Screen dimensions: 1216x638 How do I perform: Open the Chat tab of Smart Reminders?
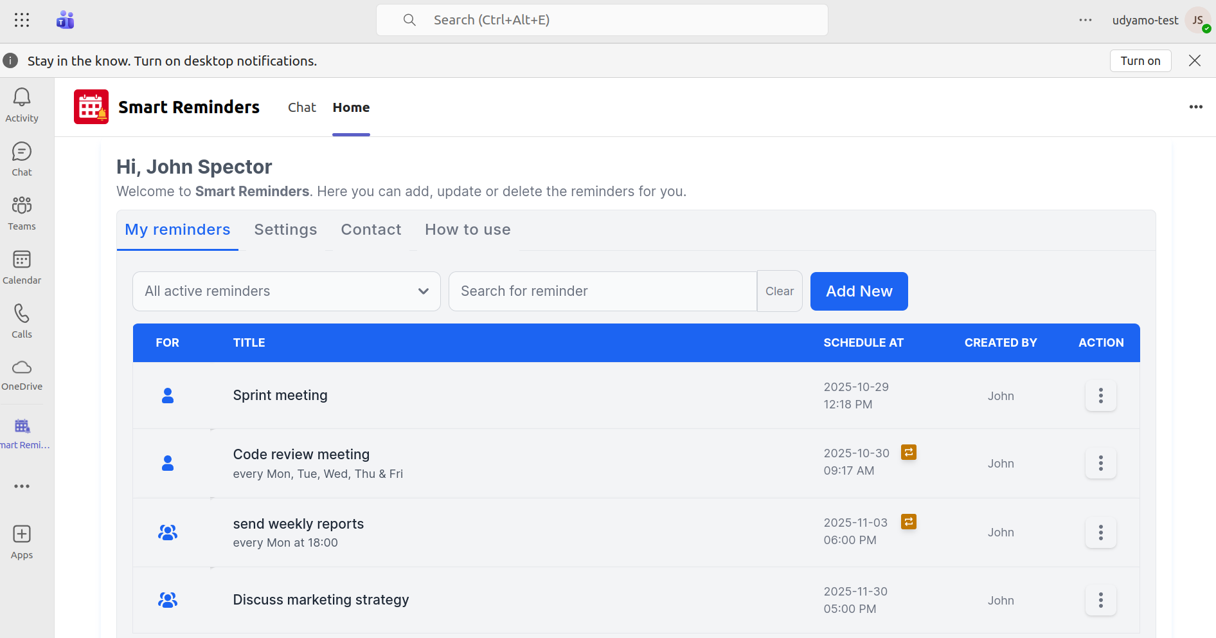[301, 107]
